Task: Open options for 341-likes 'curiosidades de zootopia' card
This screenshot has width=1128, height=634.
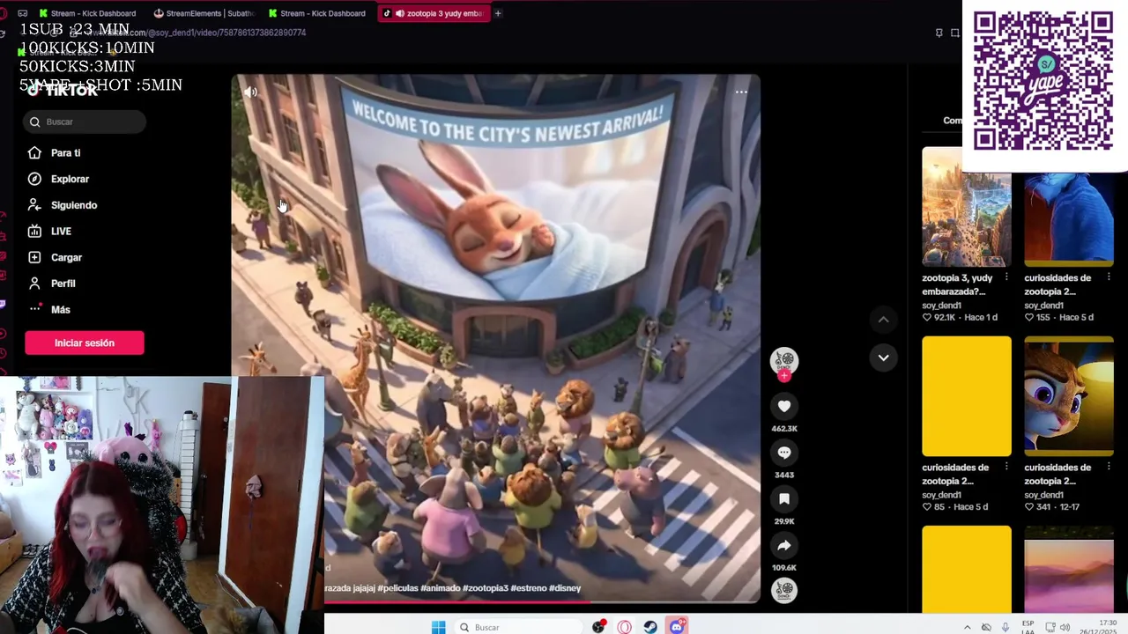Action: point(1109,468)
